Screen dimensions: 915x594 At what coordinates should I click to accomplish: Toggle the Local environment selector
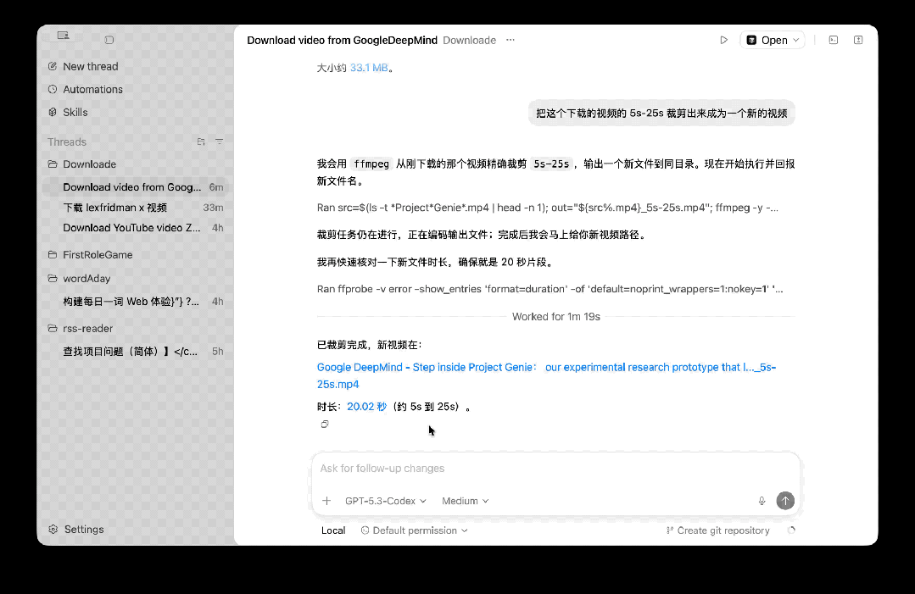tap(332, 530)
